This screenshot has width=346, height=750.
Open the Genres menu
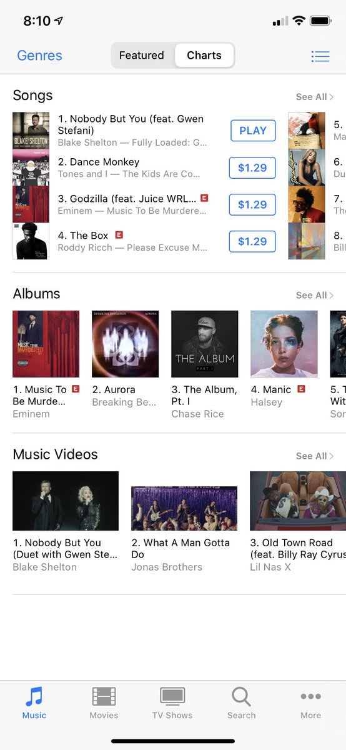click(39, 56)
